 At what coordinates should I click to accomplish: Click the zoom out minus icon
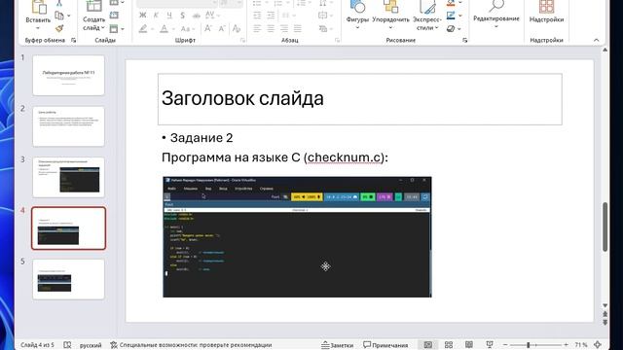point(505,345)
